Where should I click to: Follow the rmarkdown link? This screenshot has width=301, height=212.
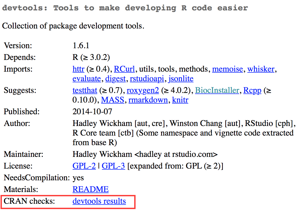click(148, 100)
